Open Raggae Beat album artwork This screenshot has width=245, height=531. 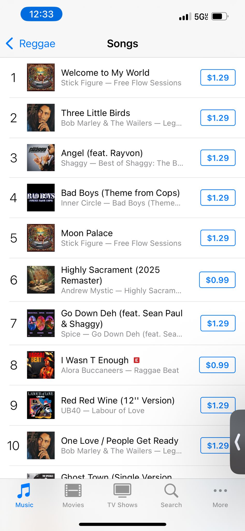(41, 365)
